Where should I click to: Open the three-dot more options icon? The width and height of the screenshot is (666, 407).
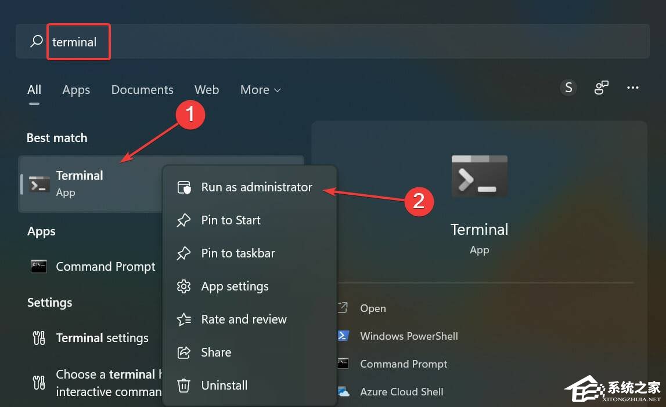pos(632,88)
